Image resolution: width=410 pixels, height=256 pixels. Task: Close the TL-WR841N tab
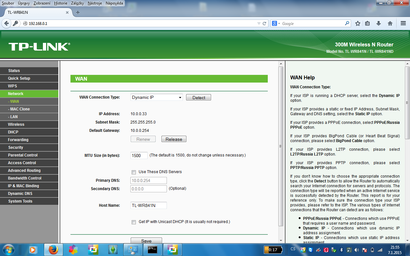[x=67, y=12]
